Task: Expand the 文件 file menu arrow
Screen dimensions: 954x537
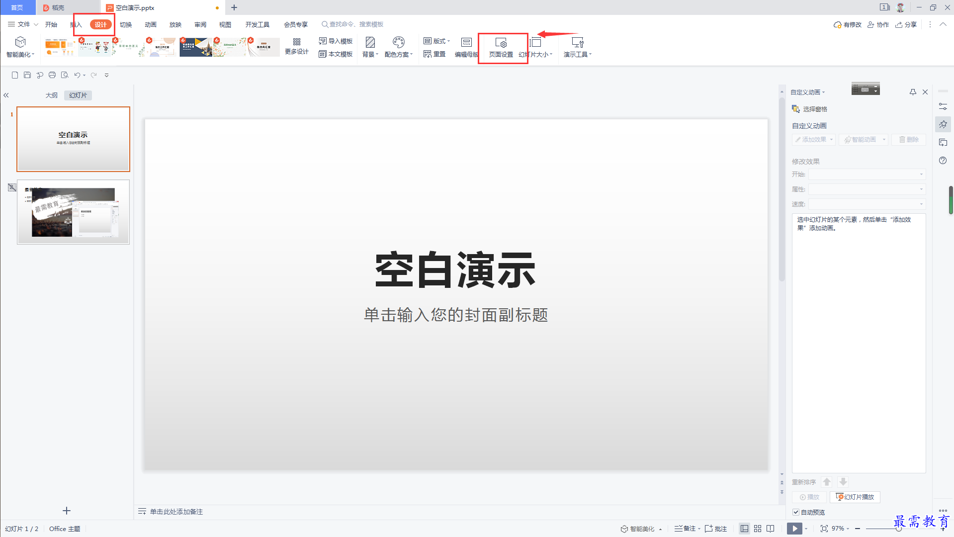Action: (x=36, y=24)
